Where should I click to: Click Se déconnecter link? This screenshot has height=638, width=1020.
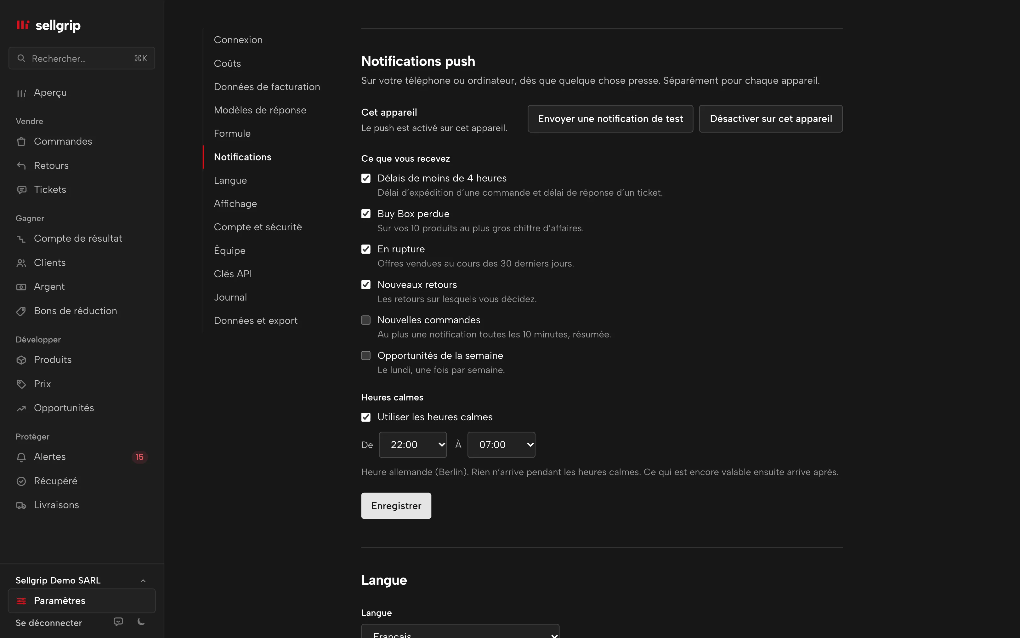[49, 623]
